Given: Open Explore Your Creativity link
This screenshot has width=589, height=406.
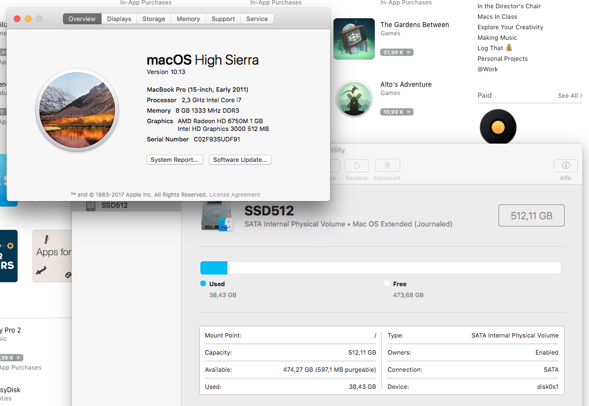Looking at the screenshot, I should tap(510, 27).
